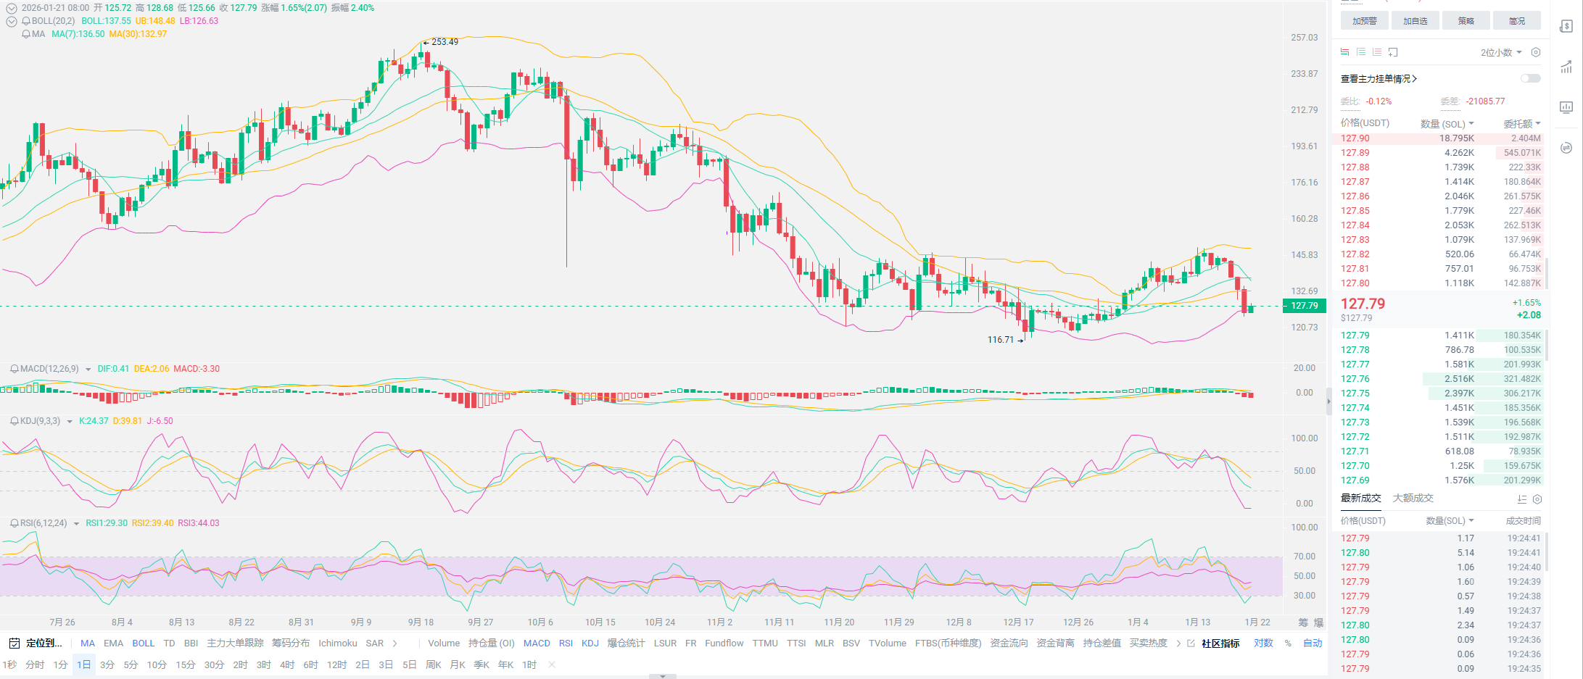Enable the 查看主力挂单情况 switch

click(1530, 78)
